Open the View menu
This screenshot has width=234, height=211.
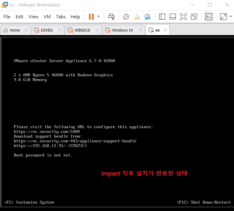coord(33,17)
